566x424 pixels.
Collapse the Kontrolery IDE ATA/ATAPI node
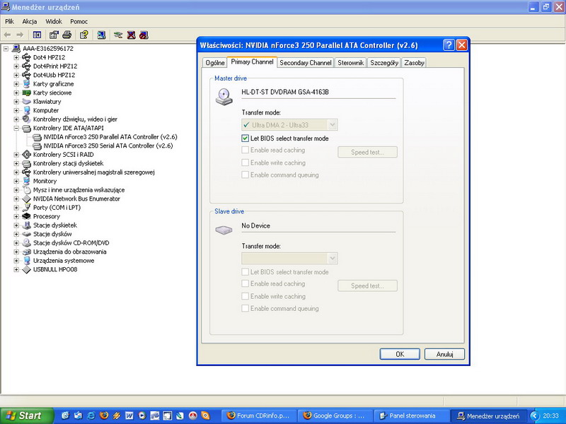[16, 128]
